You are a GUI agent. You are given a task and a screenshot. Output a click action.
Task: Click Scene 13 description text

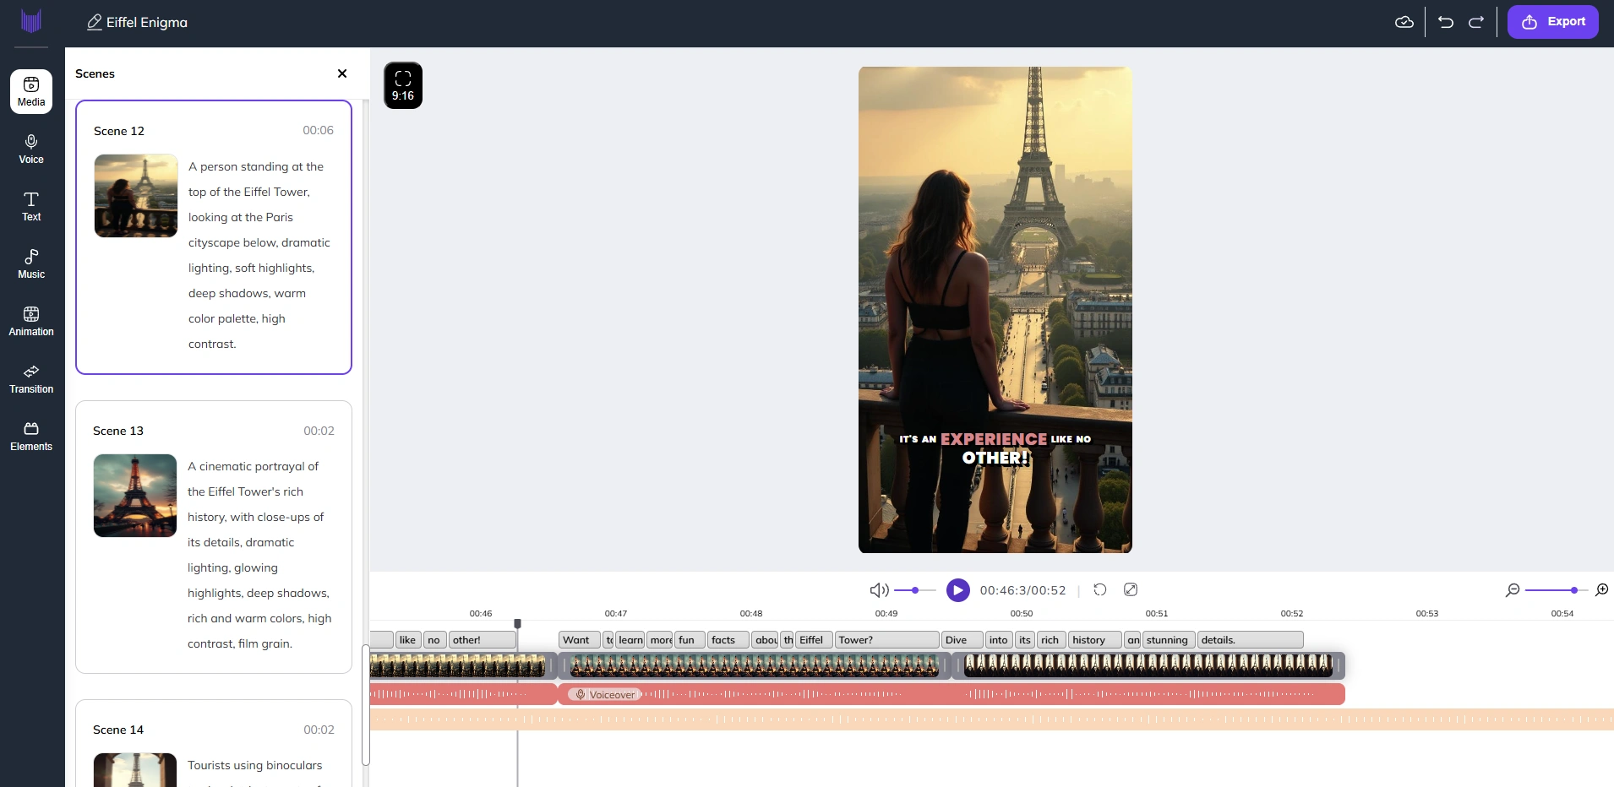coord(259,555)
